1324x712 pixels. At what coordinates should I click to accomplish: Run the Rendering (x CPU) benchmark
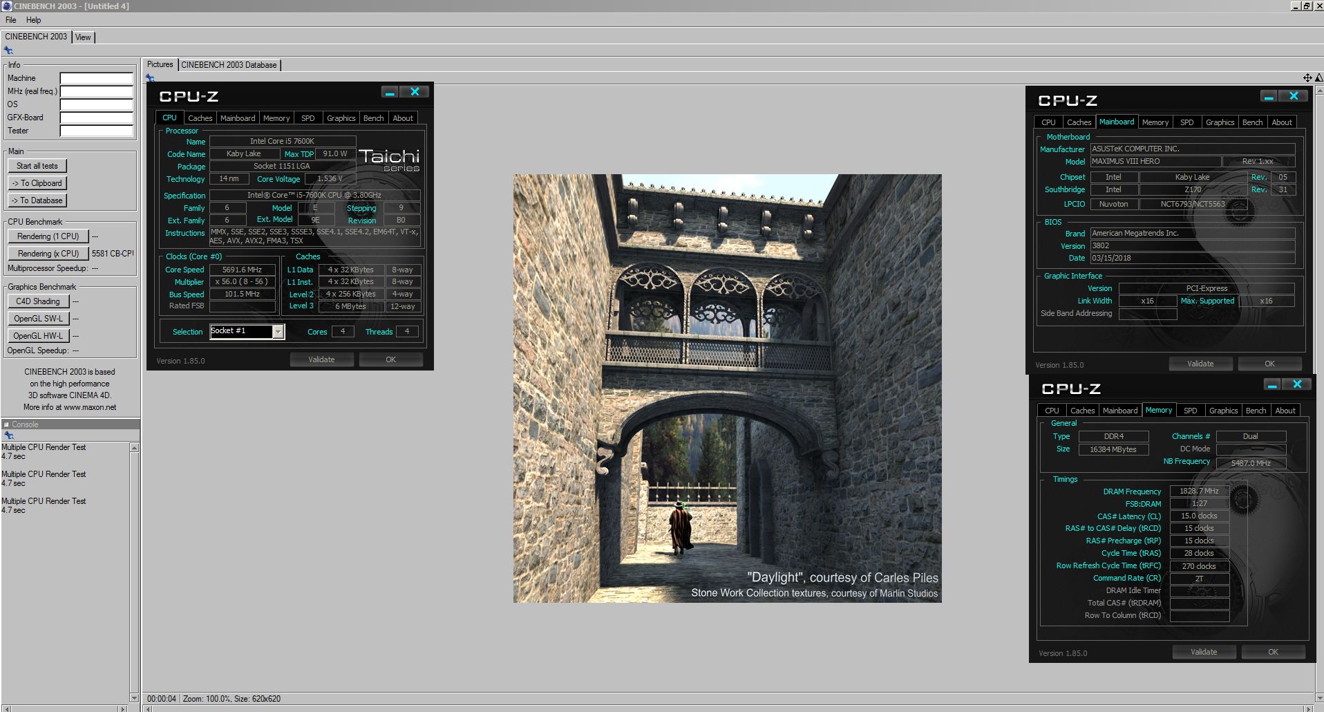pyautogui.click(x=48, y=254)
